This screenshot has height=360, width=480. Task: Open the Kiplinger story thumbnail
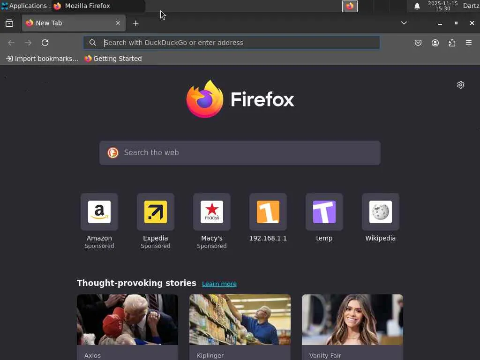click(x=240, y=320)
